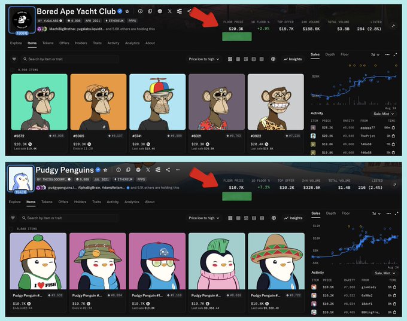Screen dimensions: 407x321
Task: Favorite Bored Ape Yacht Club with the star icon
Action: coord(127,11)
